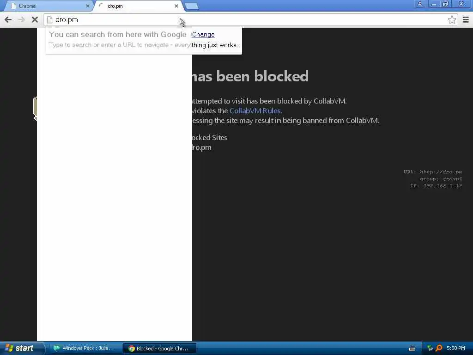The image size is (473, 355).
Task: Restore down the Chrome window
Action: (x=446, y=4)
